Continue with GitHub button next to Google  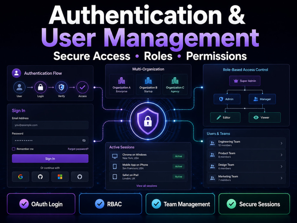[x=40, y=177]
